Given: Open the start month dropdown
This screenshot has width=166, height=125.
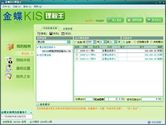Looking at the screenshot, I should click(105, 42).
